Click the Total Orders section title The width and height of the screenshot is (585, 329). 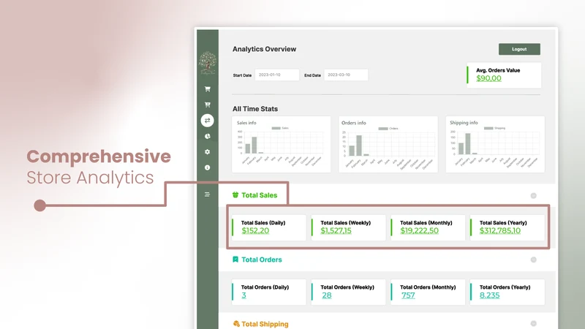click(262, 260)
